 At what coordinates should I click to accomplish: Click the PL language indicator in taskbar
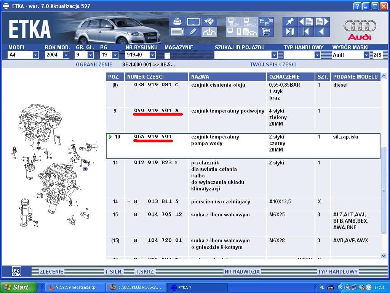point(321,288)
